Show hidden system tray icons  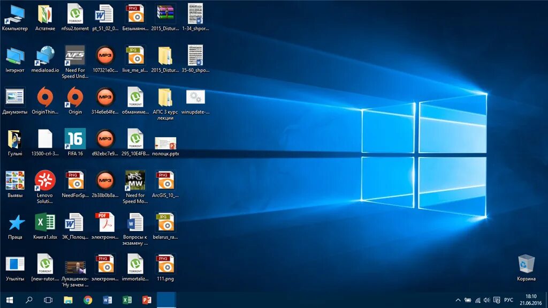click(x=458, y=300)
